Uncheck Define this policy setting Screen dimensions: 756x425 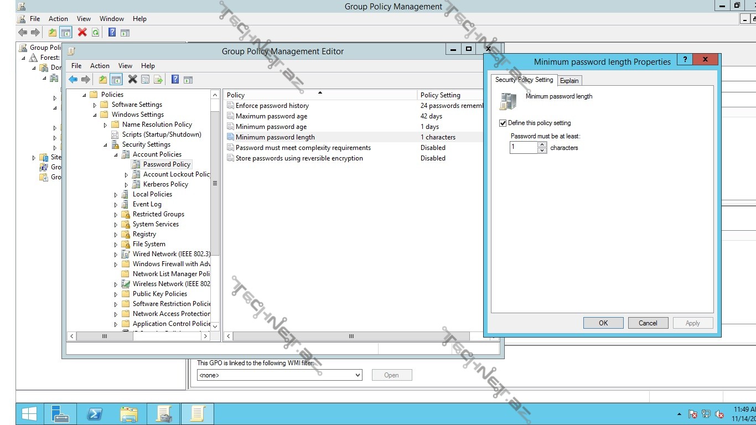tap(503, 123)
